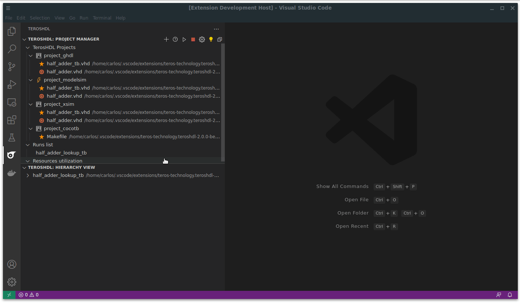
Task: Open the feedback icon in status bar
Action: pos(499,295)
